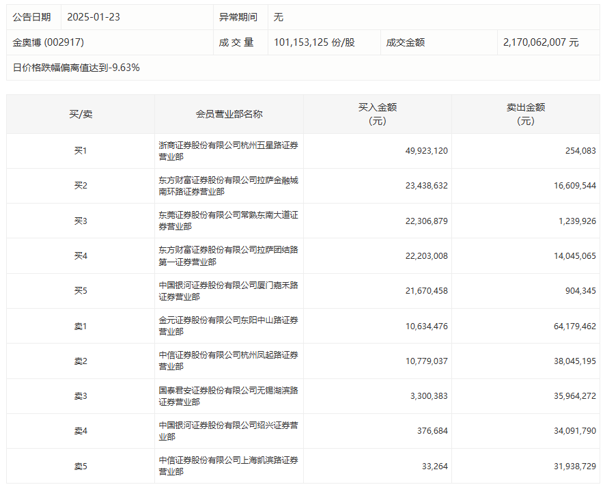
Task: Click the 异常期间 label
Action: (238, 17)
